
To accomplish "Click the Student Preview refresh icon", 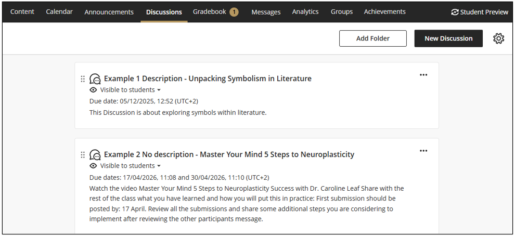I will (455, 12).
